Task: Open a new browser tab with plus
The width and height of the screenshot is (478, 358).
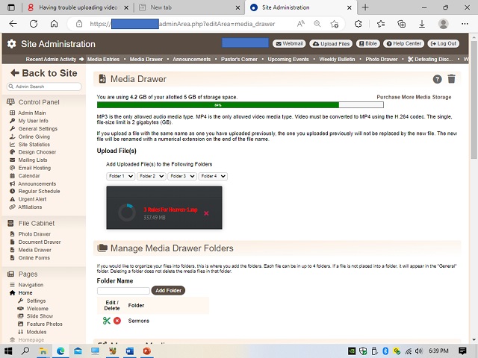Action: coord(365,7)
